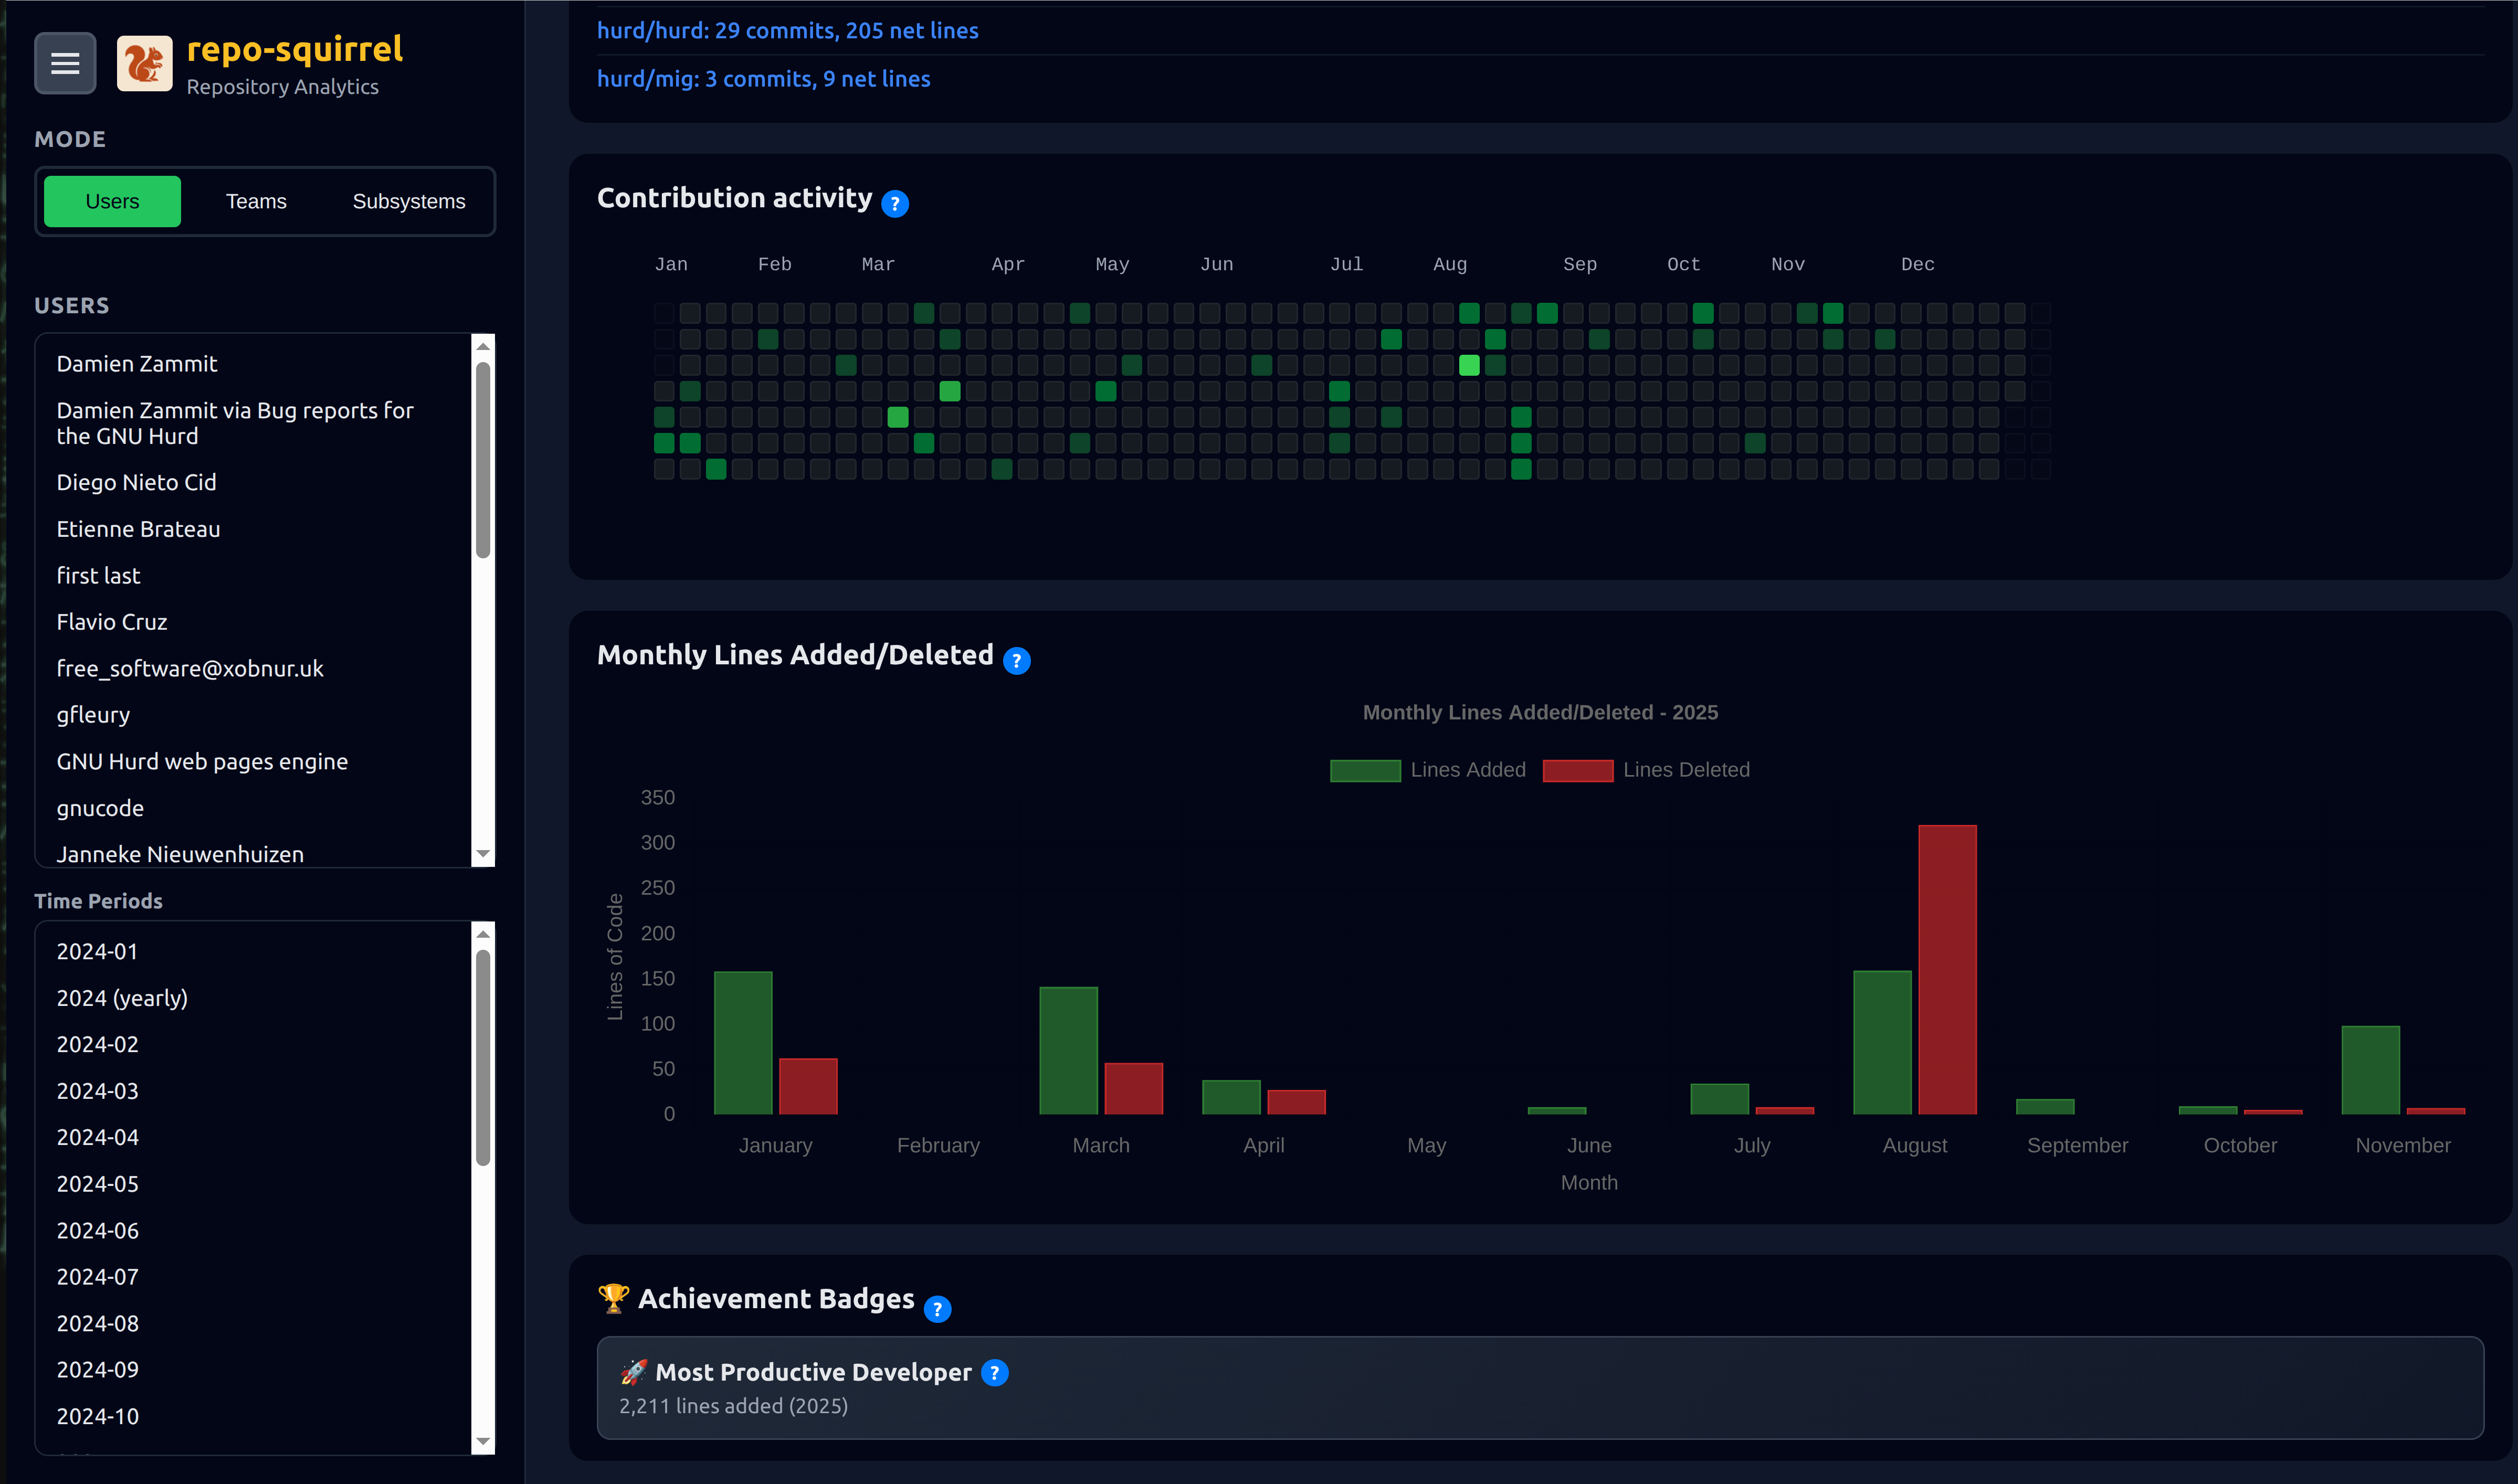Open the Most Productive Developer badge help
Image resolution: width=2518 pixels, height=1484 pixels.
point(995,1373)
